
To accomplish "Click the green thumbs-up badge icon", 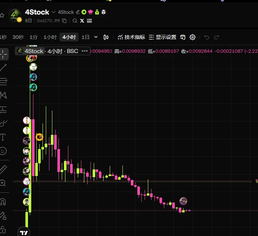I will coord(84,12).
